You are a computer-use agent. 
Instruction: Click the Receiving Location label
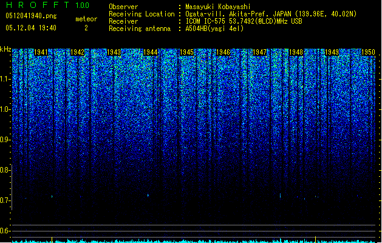click(142, 14)
